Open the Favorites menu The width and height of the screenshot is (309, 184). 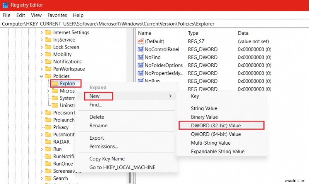(x=57, y=15)
